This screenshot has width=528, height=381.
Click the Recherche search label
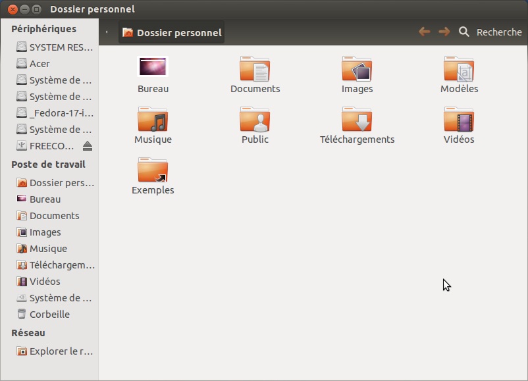499,32
